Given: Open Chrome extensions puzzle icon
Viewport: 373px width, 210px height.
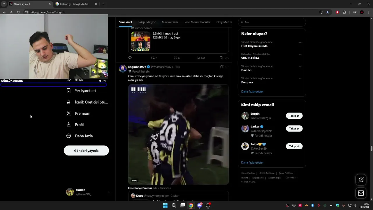Looking at the screenshot, I should (344, 12).
